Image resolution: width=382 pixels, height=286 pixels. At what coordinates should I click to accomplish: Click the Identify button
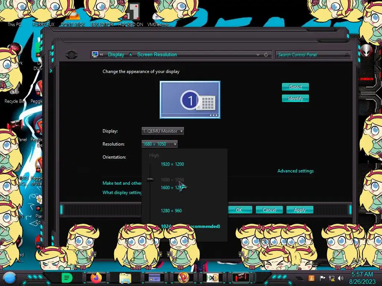(x=295, y=98)
